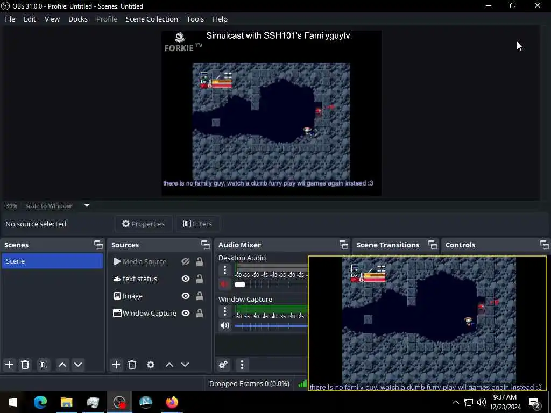
Task: Move source up in list
Action: [169, 365]
